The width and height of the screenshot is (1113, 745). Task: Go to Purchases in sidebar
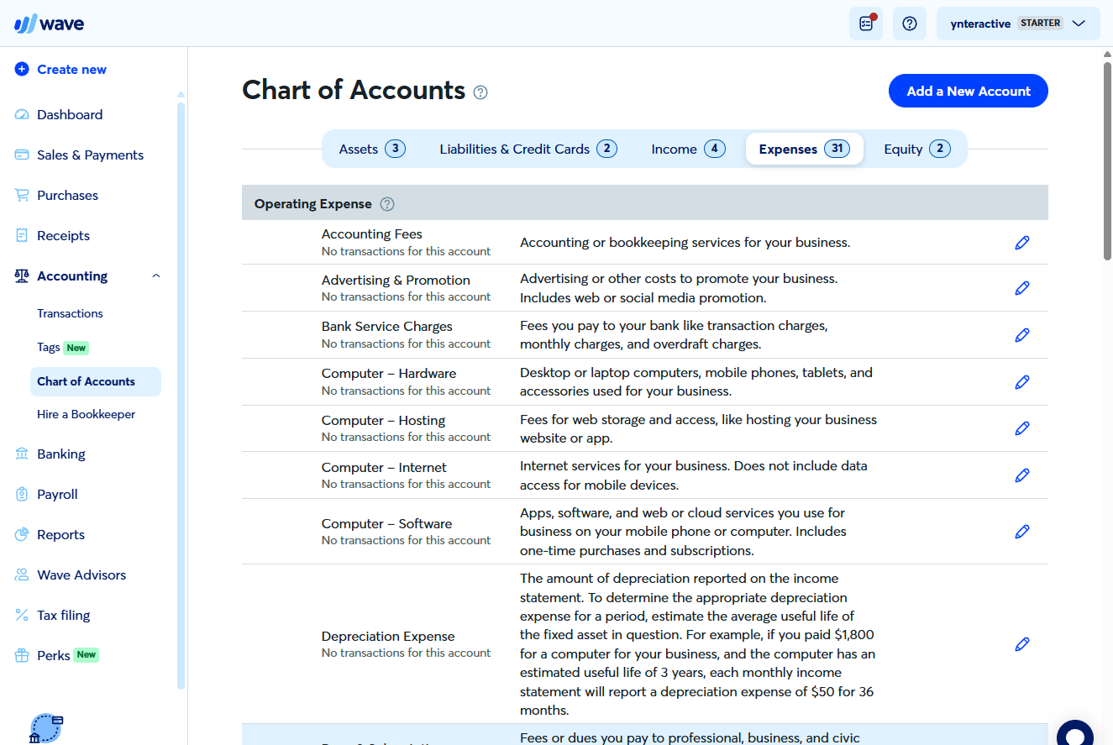[67, 196]
